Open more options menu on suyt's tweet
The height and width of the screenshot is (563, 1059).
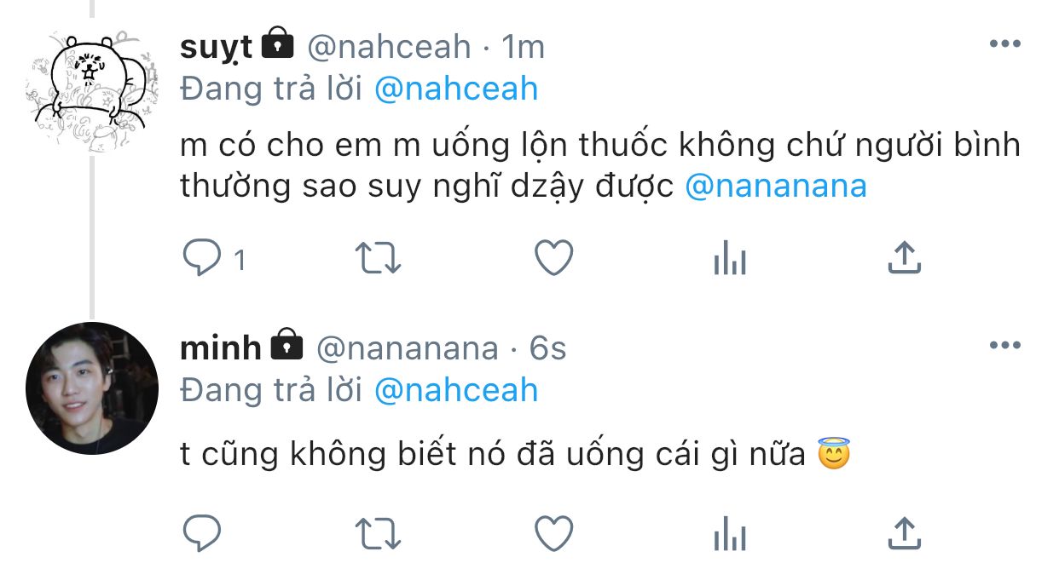pos(1004,44)
